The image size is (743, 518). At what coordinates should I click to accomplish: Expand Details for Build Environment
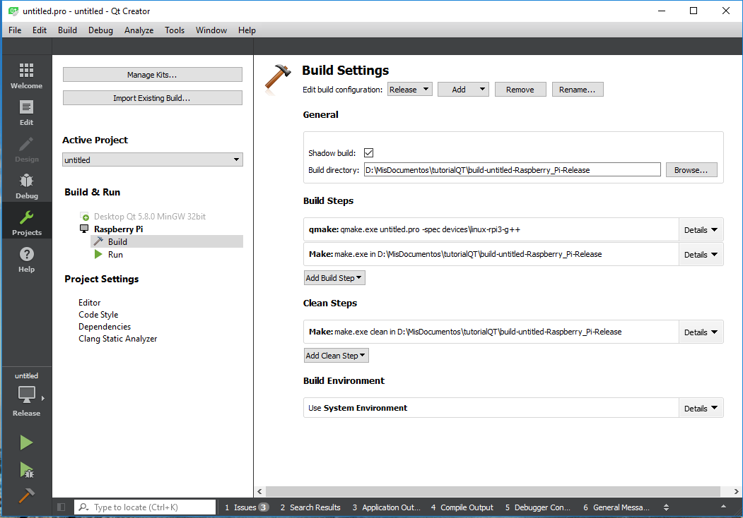pyautogui.click(x=701, y=408)
